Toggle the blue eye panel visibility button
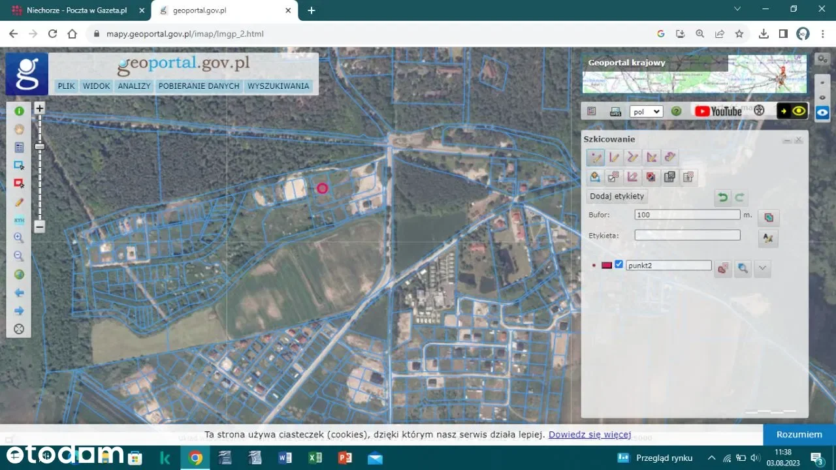 [822, 112]
